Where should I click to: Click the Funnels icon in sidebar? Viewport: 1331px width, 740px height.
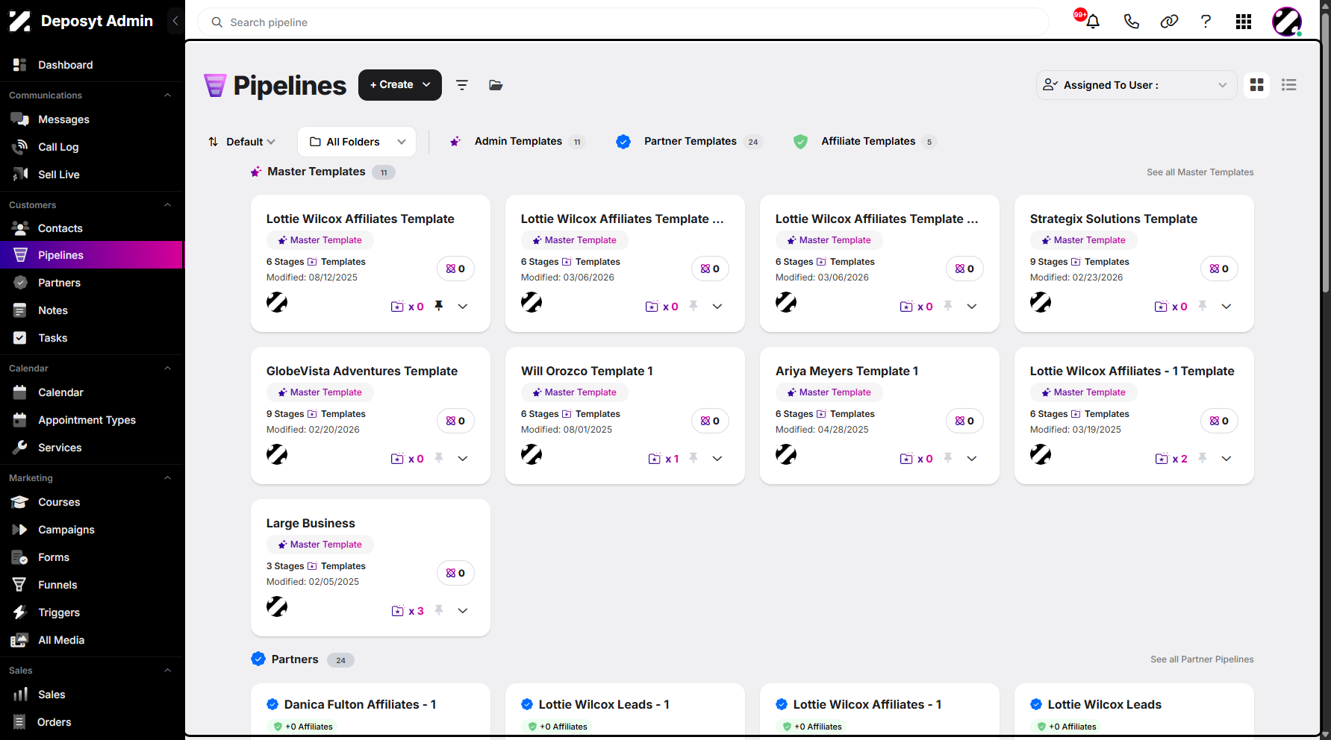19,585
